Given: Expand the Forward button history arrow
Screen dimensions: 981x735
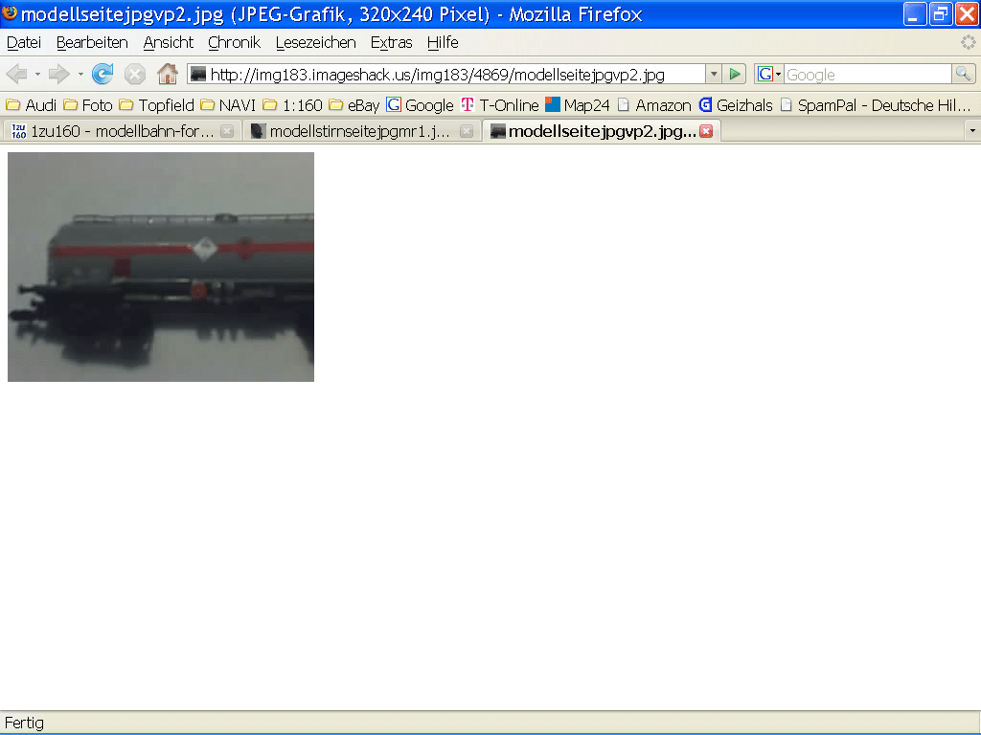Looking at the screenshot, I should pos(80,75).
